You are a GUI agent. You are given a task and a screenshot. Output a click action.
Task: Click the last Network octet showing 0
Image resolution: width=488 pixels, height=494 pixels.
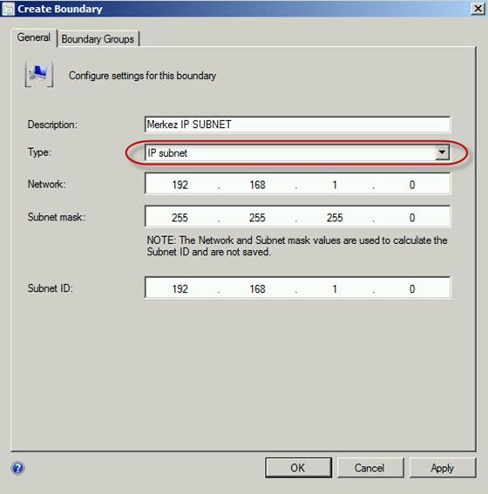[x=412, y=185]
